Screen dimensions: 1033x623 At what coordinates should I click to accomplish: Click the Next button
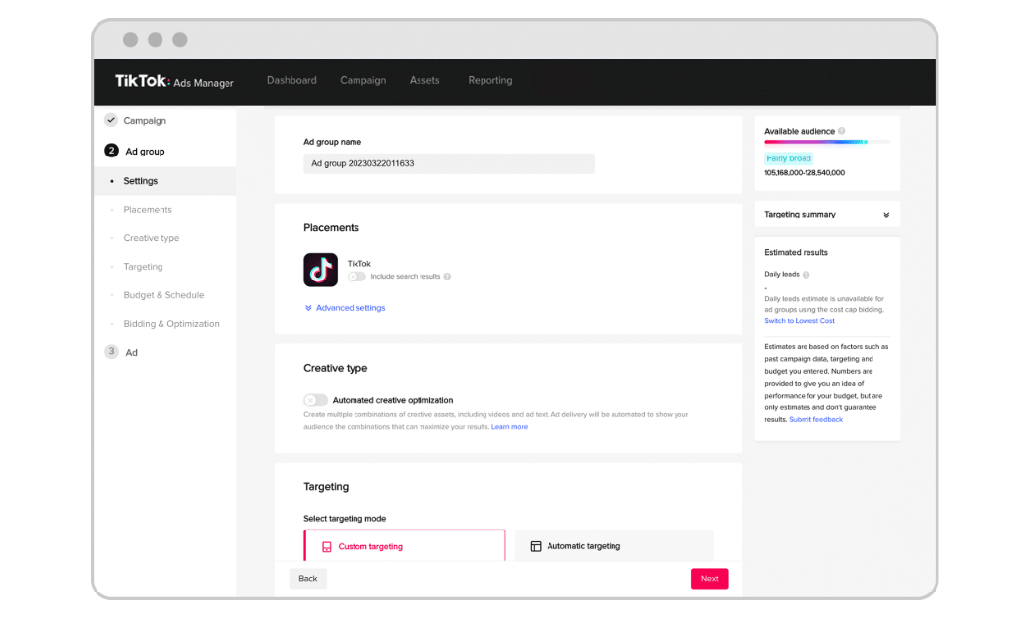click(x=709, y=578)
